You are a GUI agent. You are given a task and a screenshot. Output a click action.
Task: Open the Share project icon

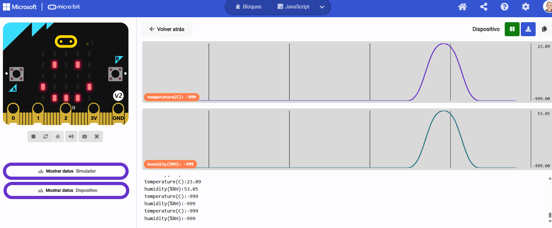(x=484, y=7)
